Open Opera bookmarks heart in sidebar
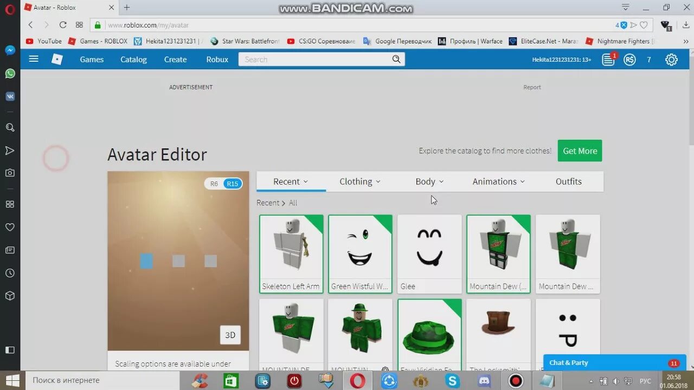The height and width of the screenshot is (390, 694). coord(10,227)
